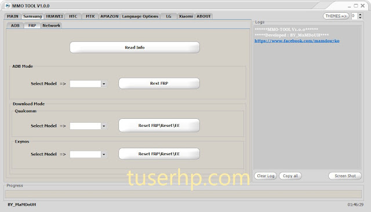Open the Network sub-tab
371x212 pixels.
[x=52, y=25]
